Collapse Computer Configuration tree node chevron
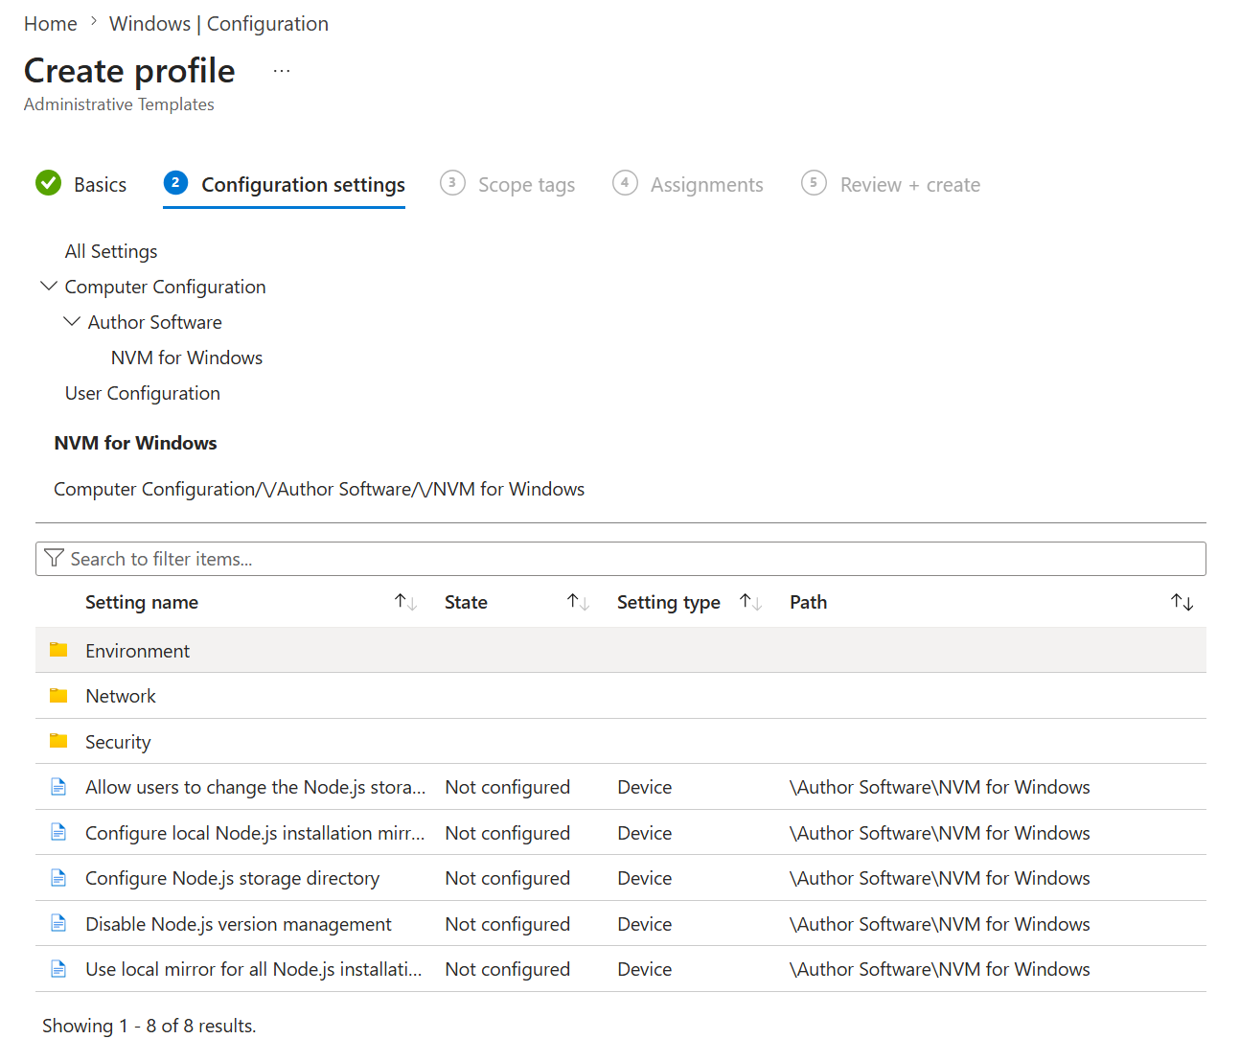Screen dimensions: 1240x1039 coord(49,286)
